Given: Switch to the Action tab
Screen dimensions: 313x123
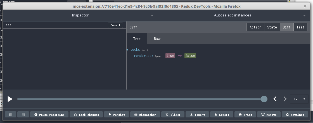Looking at the screenshot, I should 255,27.
